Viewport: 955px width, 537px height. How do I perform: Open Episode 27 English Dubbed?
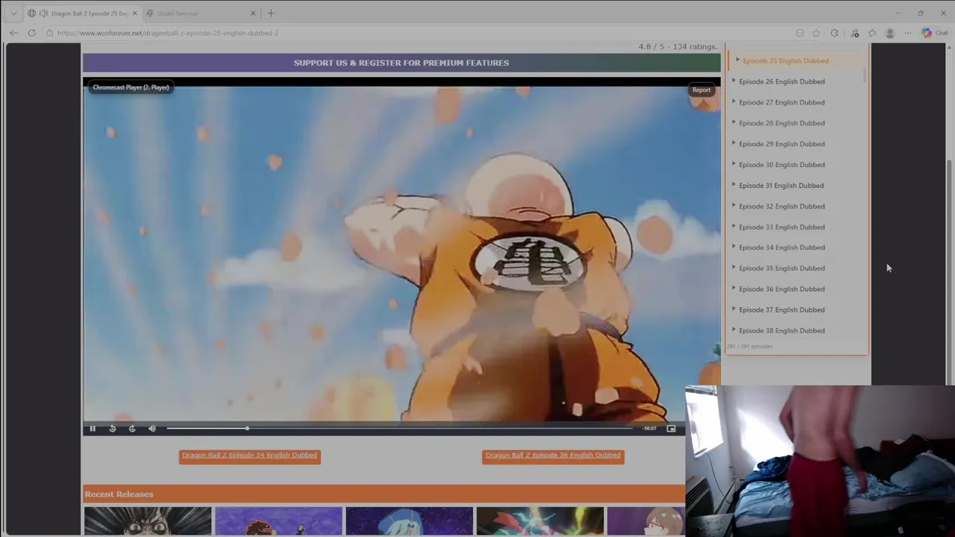pyautogui.click(x=782, y=102)
